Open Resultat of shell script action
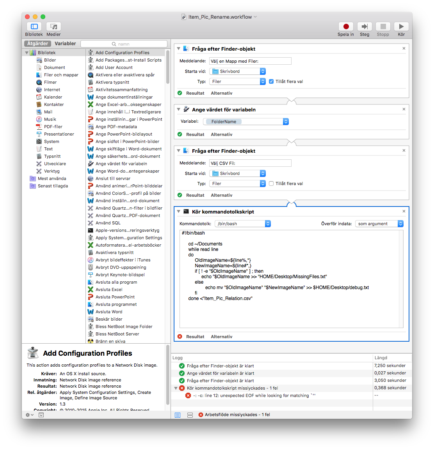Image resolution: width=434 pixels, height=450 pixels. pos(195,337)
